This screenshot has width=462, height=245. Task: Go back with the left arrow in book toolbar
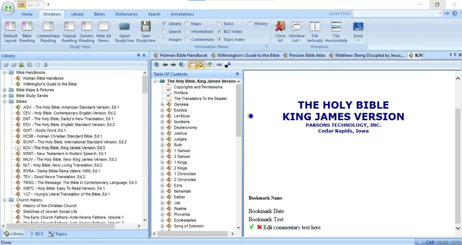click(165, 65)
